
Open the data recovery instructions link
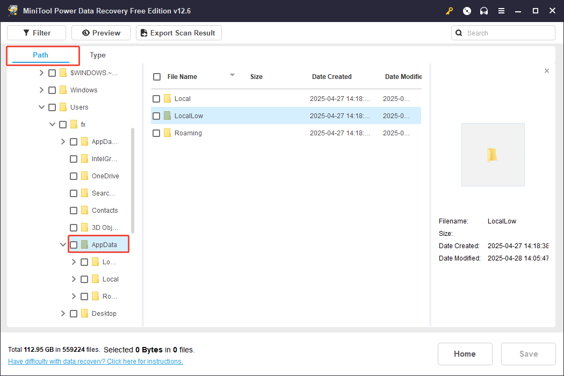[x=95, y=361]
